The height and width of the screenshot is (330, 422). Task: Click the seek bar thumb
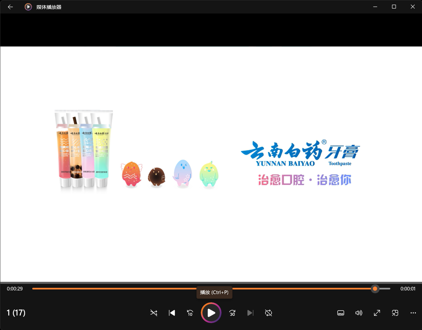click(375, 289)
